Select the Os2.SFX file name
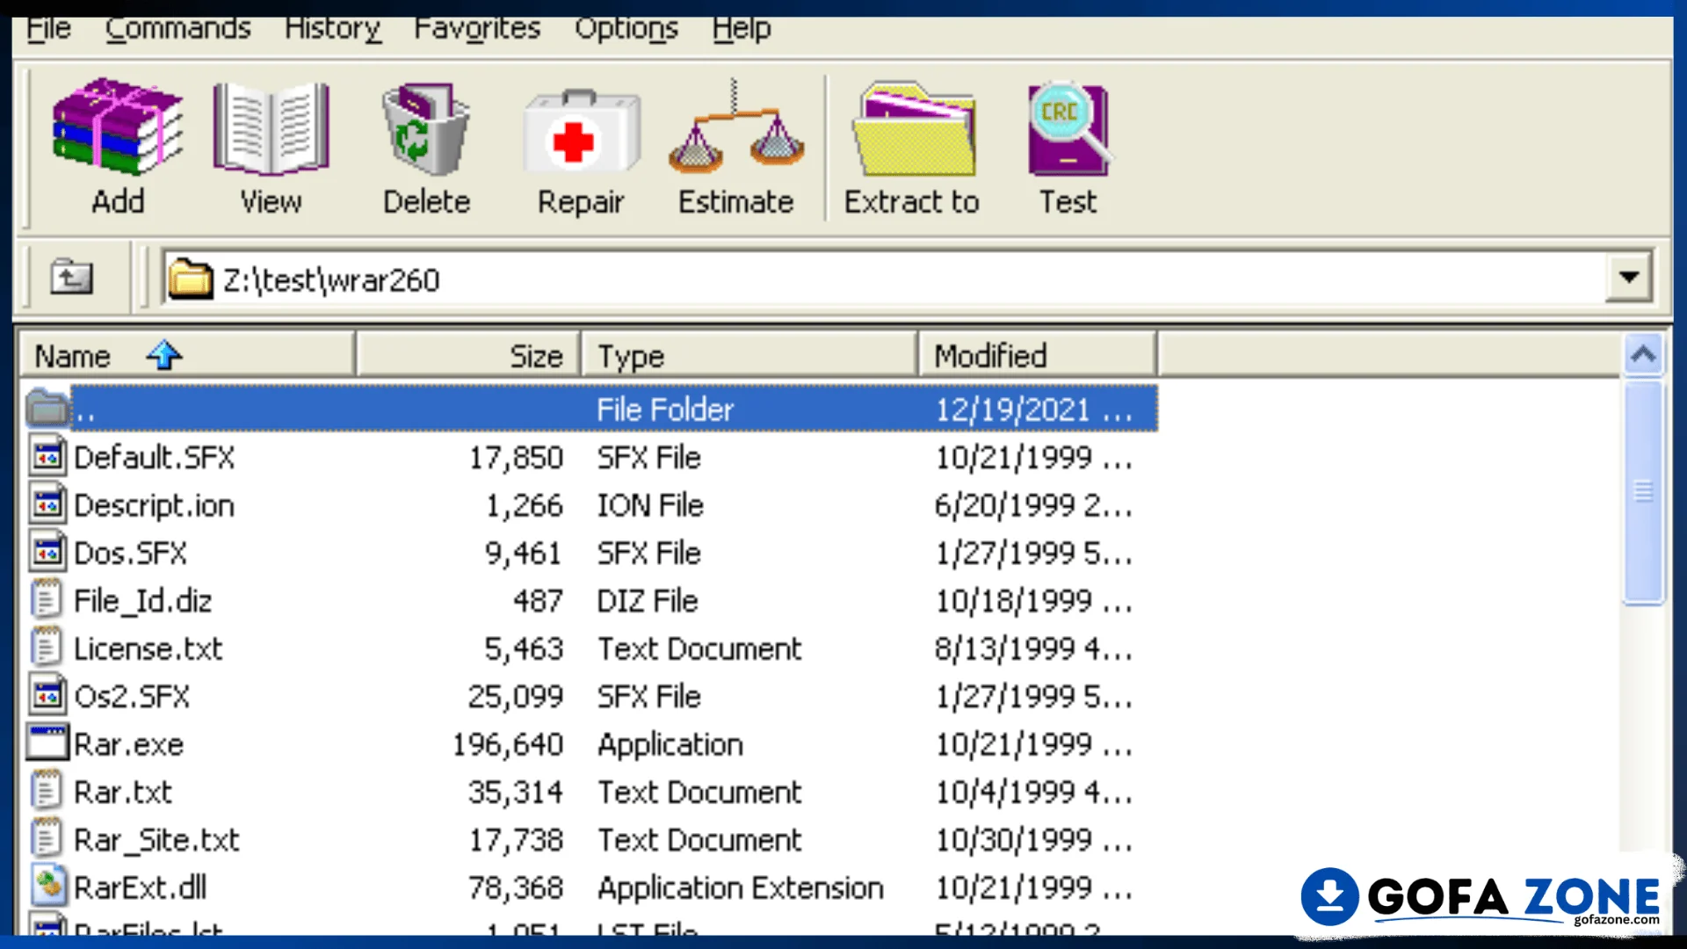This screenshot has width=1687, height=949. [x=132, y=696]
